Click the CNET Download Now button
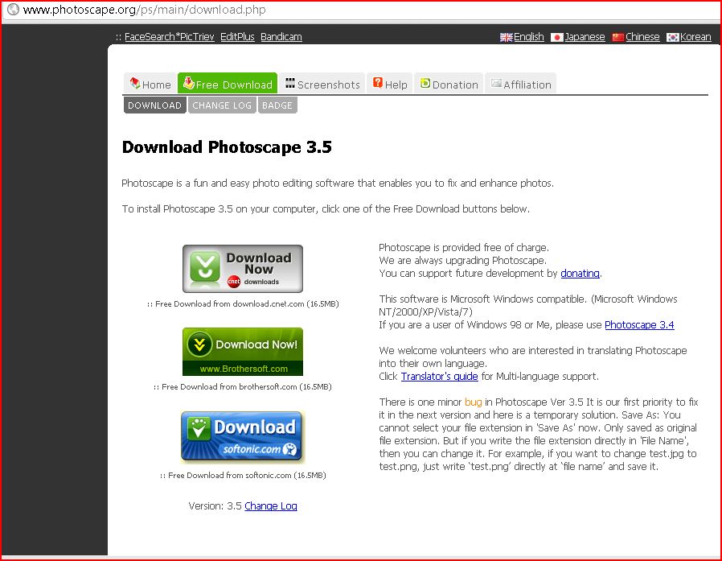The height and width of the screenshot is (561, 722). pos(243,269)
